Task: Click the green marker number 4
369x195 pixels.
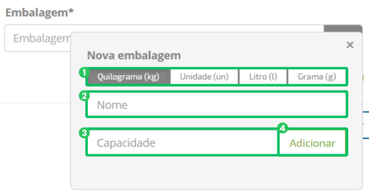Action: pos(283,128)
